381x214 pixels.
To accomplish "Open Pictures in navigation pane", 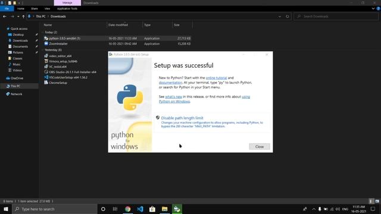I will tap(18, 52).
